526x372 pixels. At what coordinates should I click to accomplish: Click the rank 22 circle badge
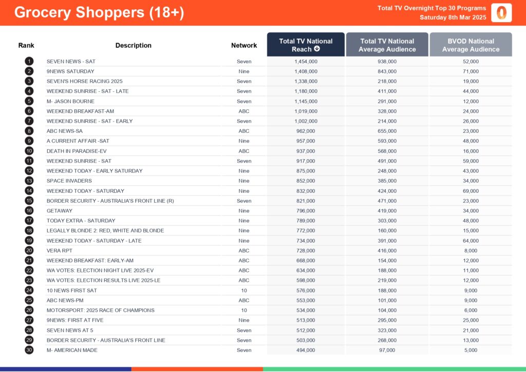(29, 270)
